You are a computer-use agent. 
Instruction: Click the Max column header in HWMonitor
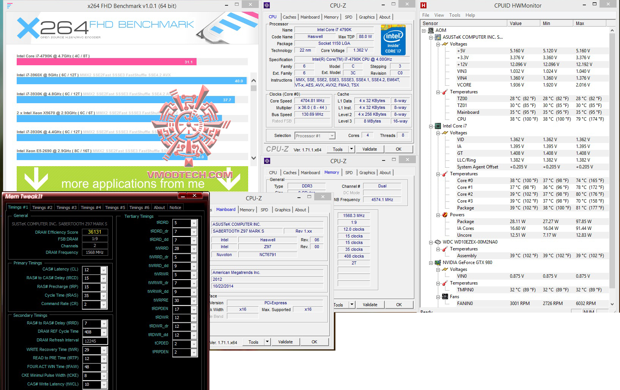590,24
